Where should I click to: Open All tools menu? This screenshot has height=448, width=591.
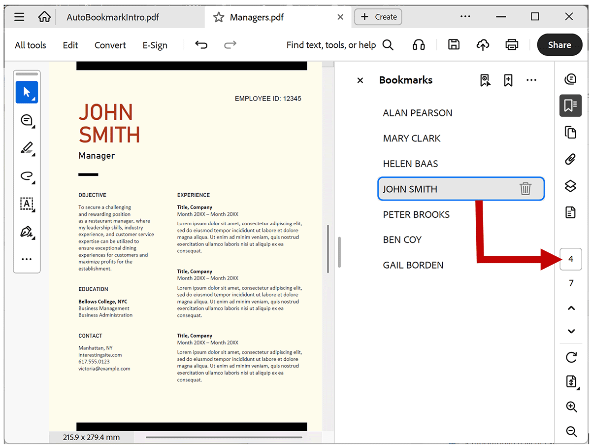click(x=31, y=45)
